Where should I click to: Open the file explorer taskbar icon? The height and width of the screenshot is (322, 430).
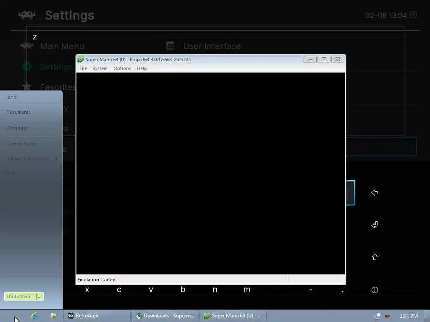[53, 316]
